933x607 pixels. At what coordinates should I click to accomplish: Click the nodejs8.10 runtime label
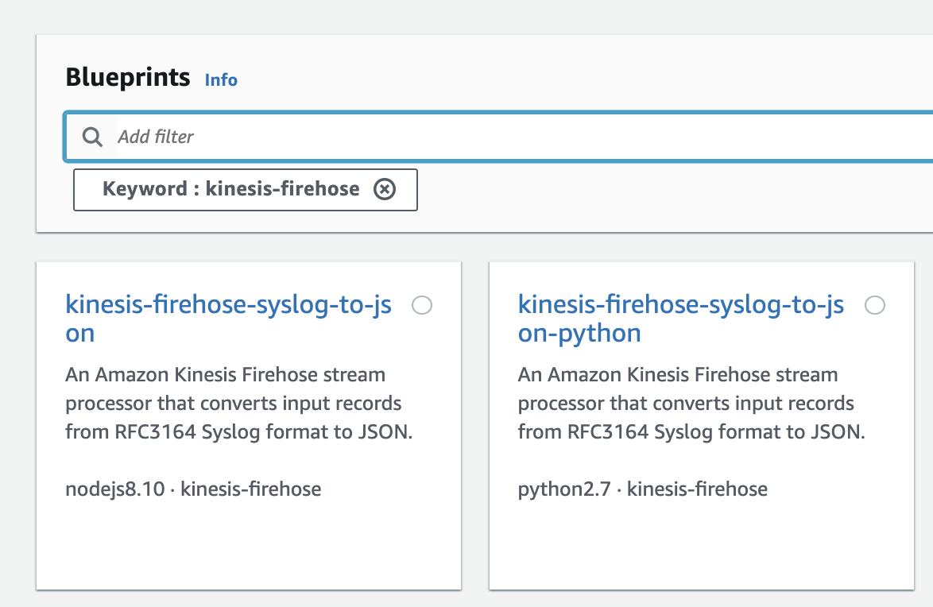coord(114,489)
